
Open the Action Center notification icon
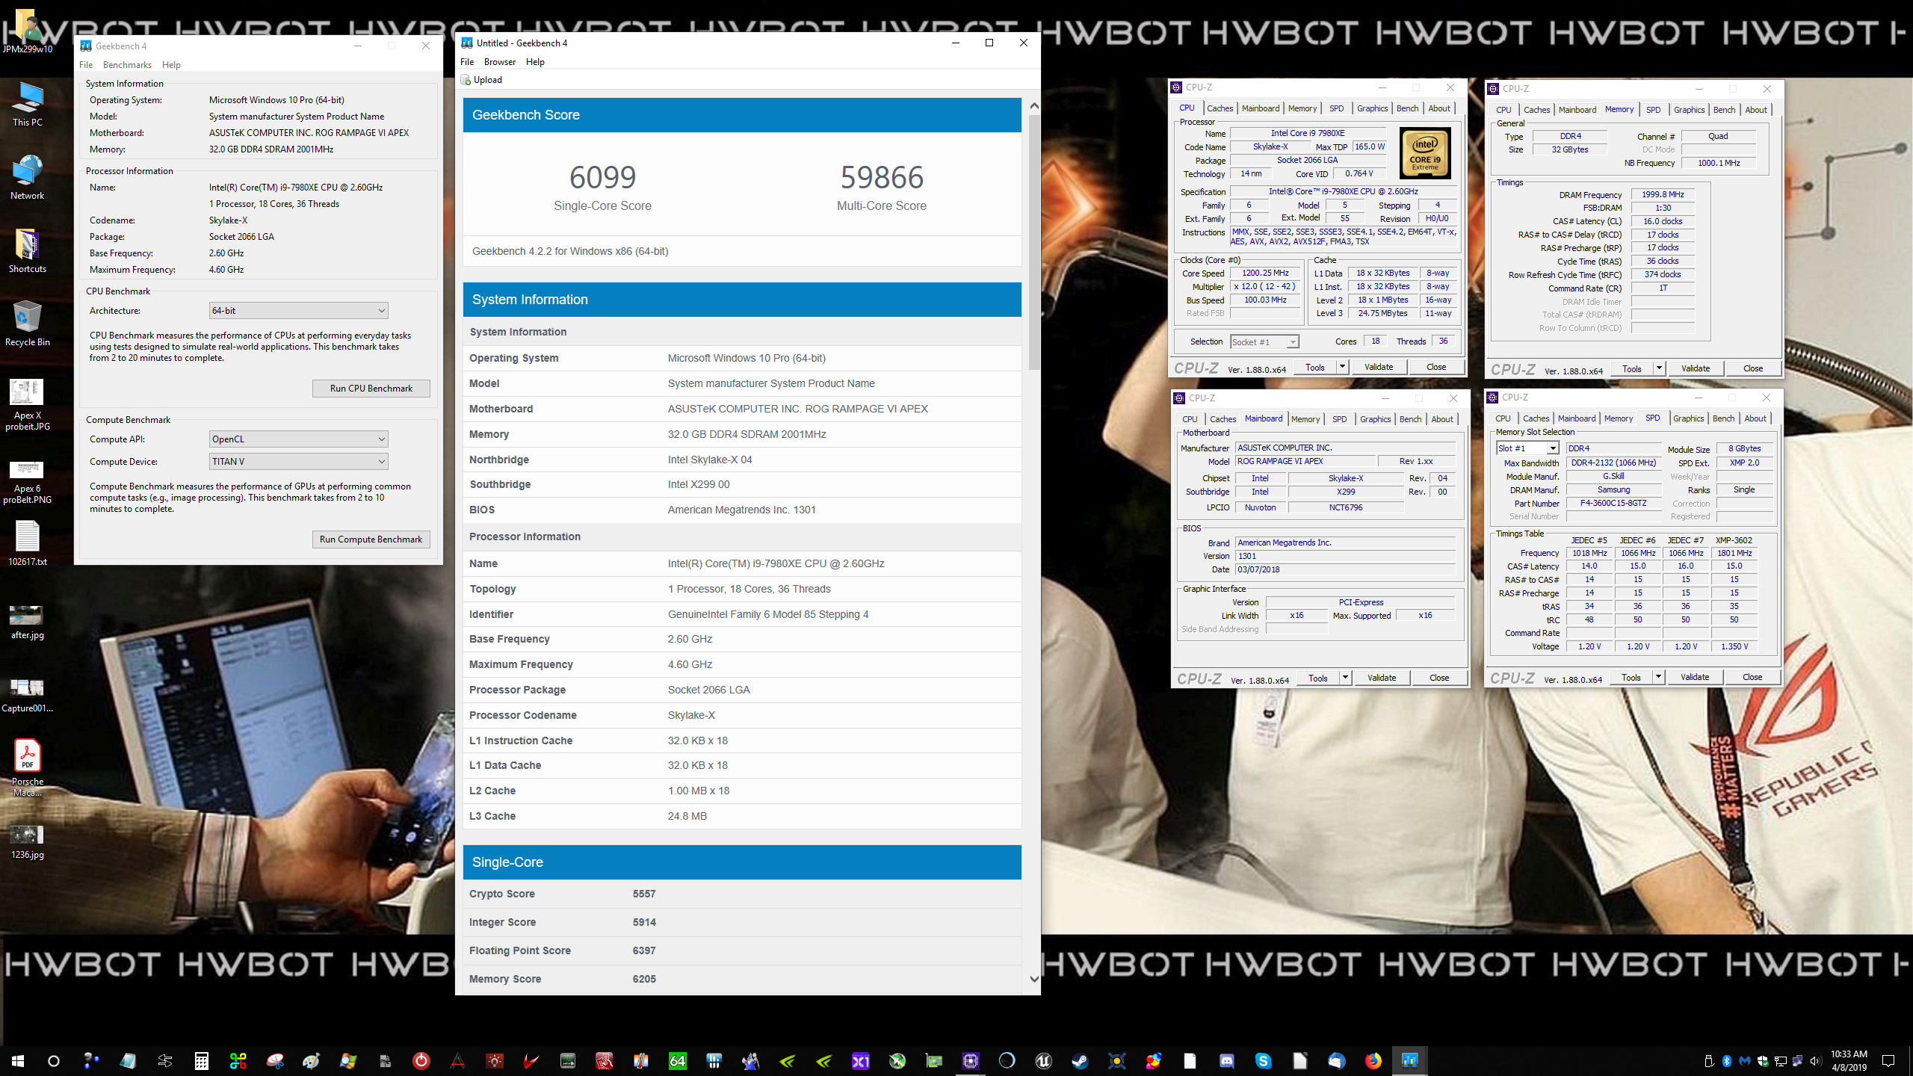click(1888, 1061)
